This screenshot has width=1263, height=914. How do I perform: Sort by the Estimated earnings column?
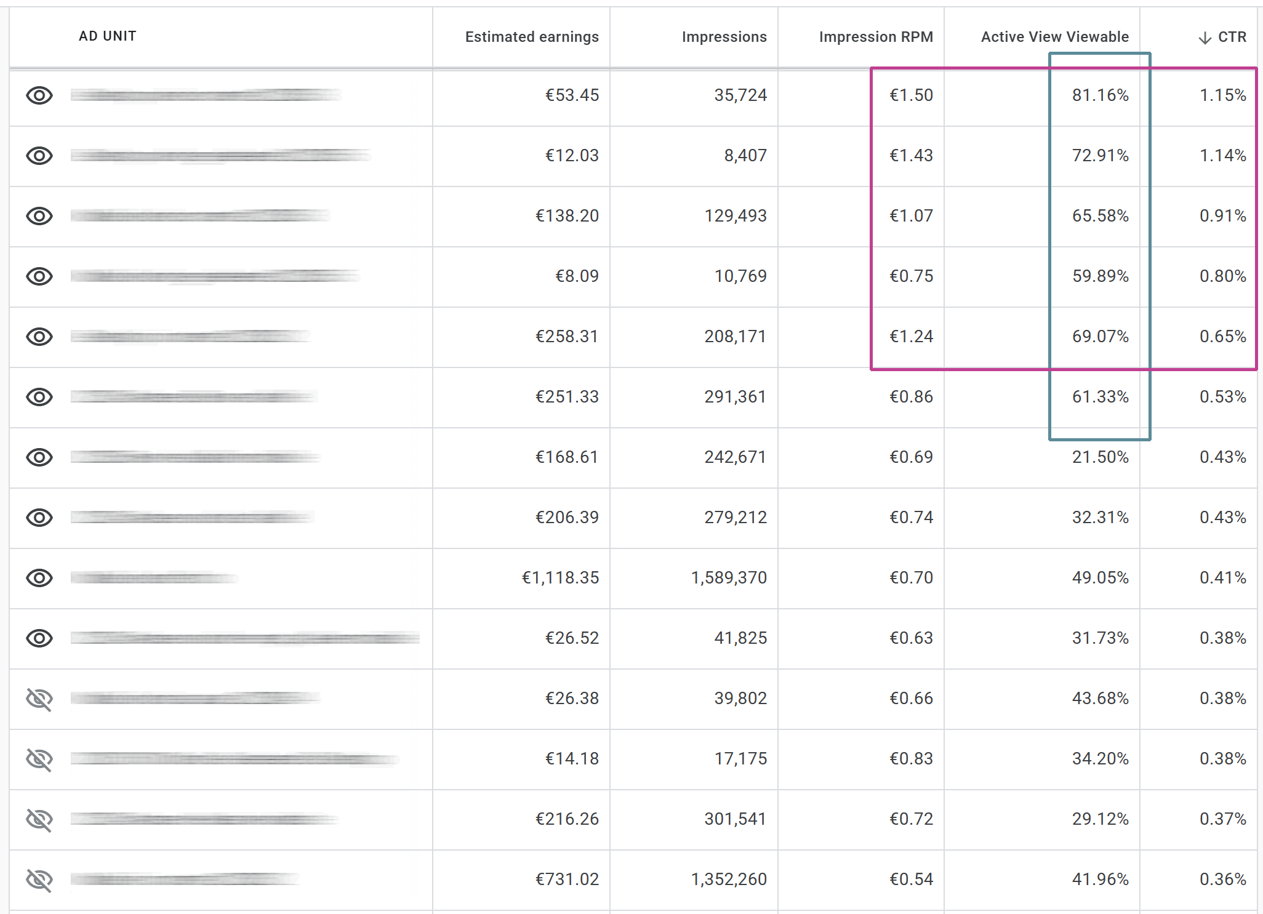531,37
